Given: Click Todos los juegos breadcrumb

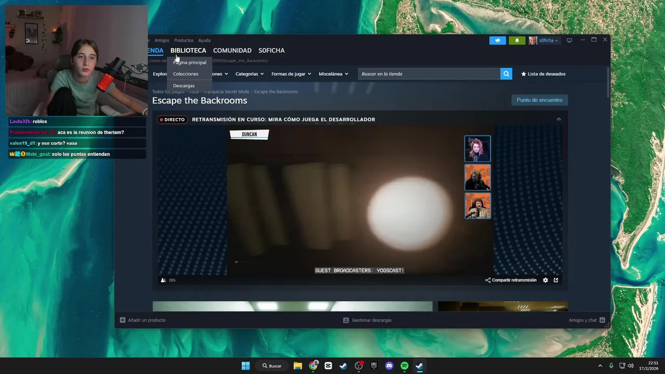Looking at the screenshot, I should 168,91.
